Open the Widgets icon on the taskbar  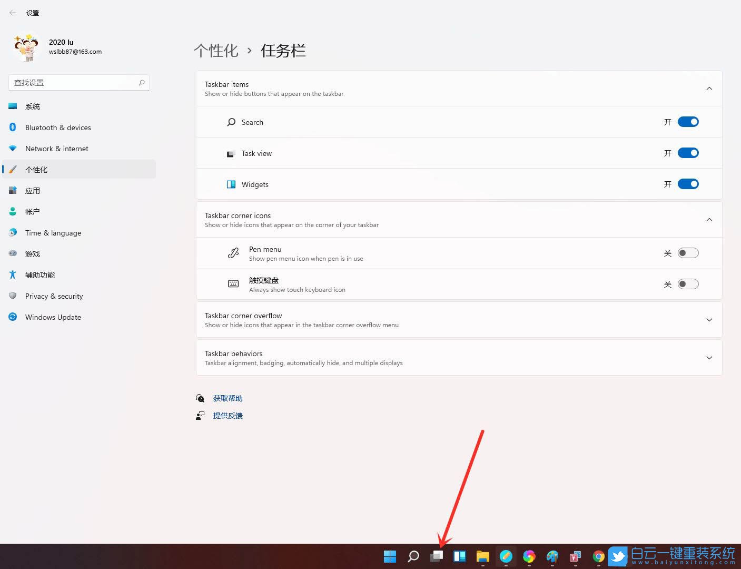[x=459, y=556]
